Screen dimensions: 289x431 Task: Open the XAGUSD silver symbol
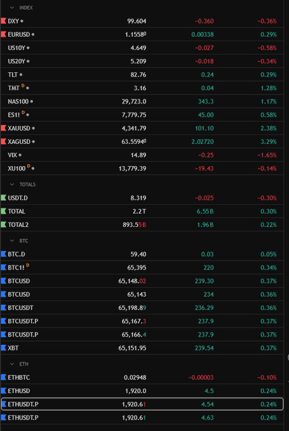pos(19,142)
